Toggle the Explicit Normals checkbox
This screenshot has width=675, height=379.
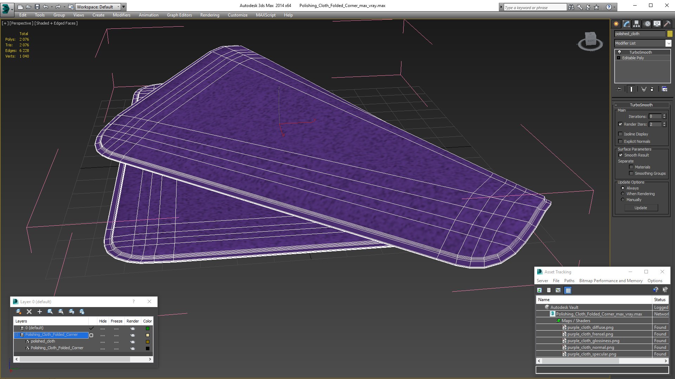[x=620, y=141]
